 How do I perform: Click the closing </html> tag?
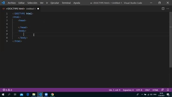pos(17,41)
